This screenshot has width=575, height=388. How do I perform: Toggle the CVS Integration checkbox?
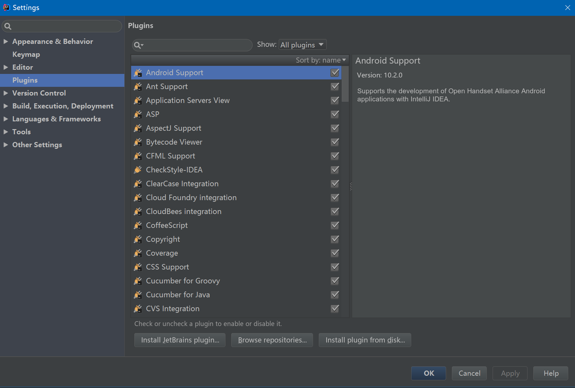click(x=335, y=309)
